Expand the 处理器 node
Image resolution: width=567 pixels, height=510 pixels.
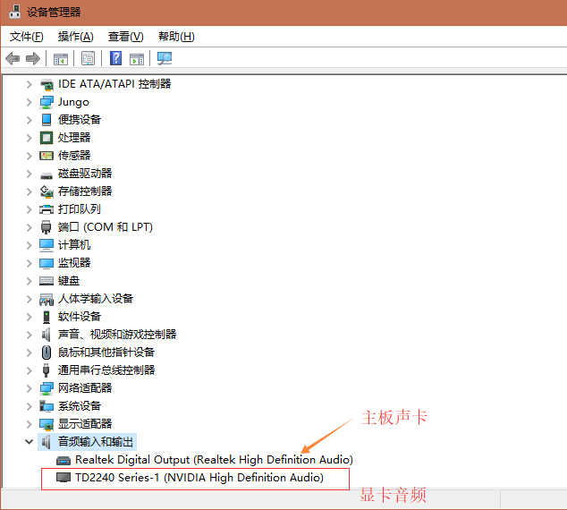[x=30, y=138]
